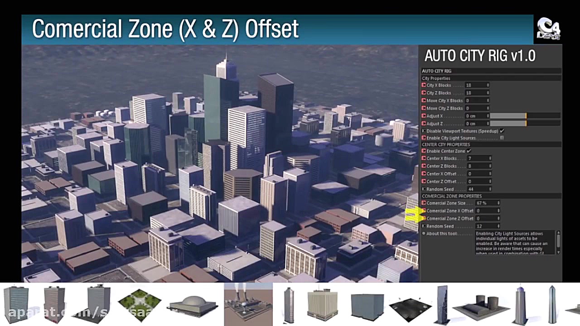Click the Adjust X stepper arrows
The image size is (580, 326).
coord(488,116)
